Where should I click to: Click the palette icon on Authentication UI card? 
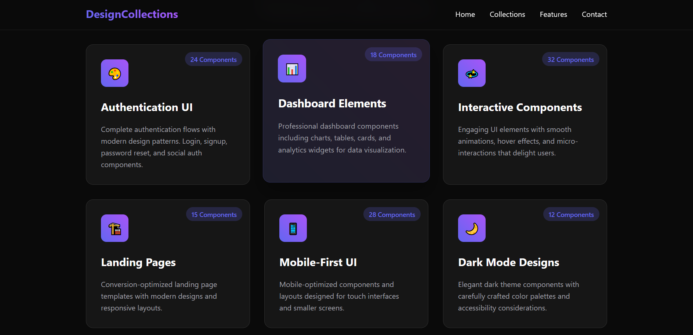[x=115, y=73]
